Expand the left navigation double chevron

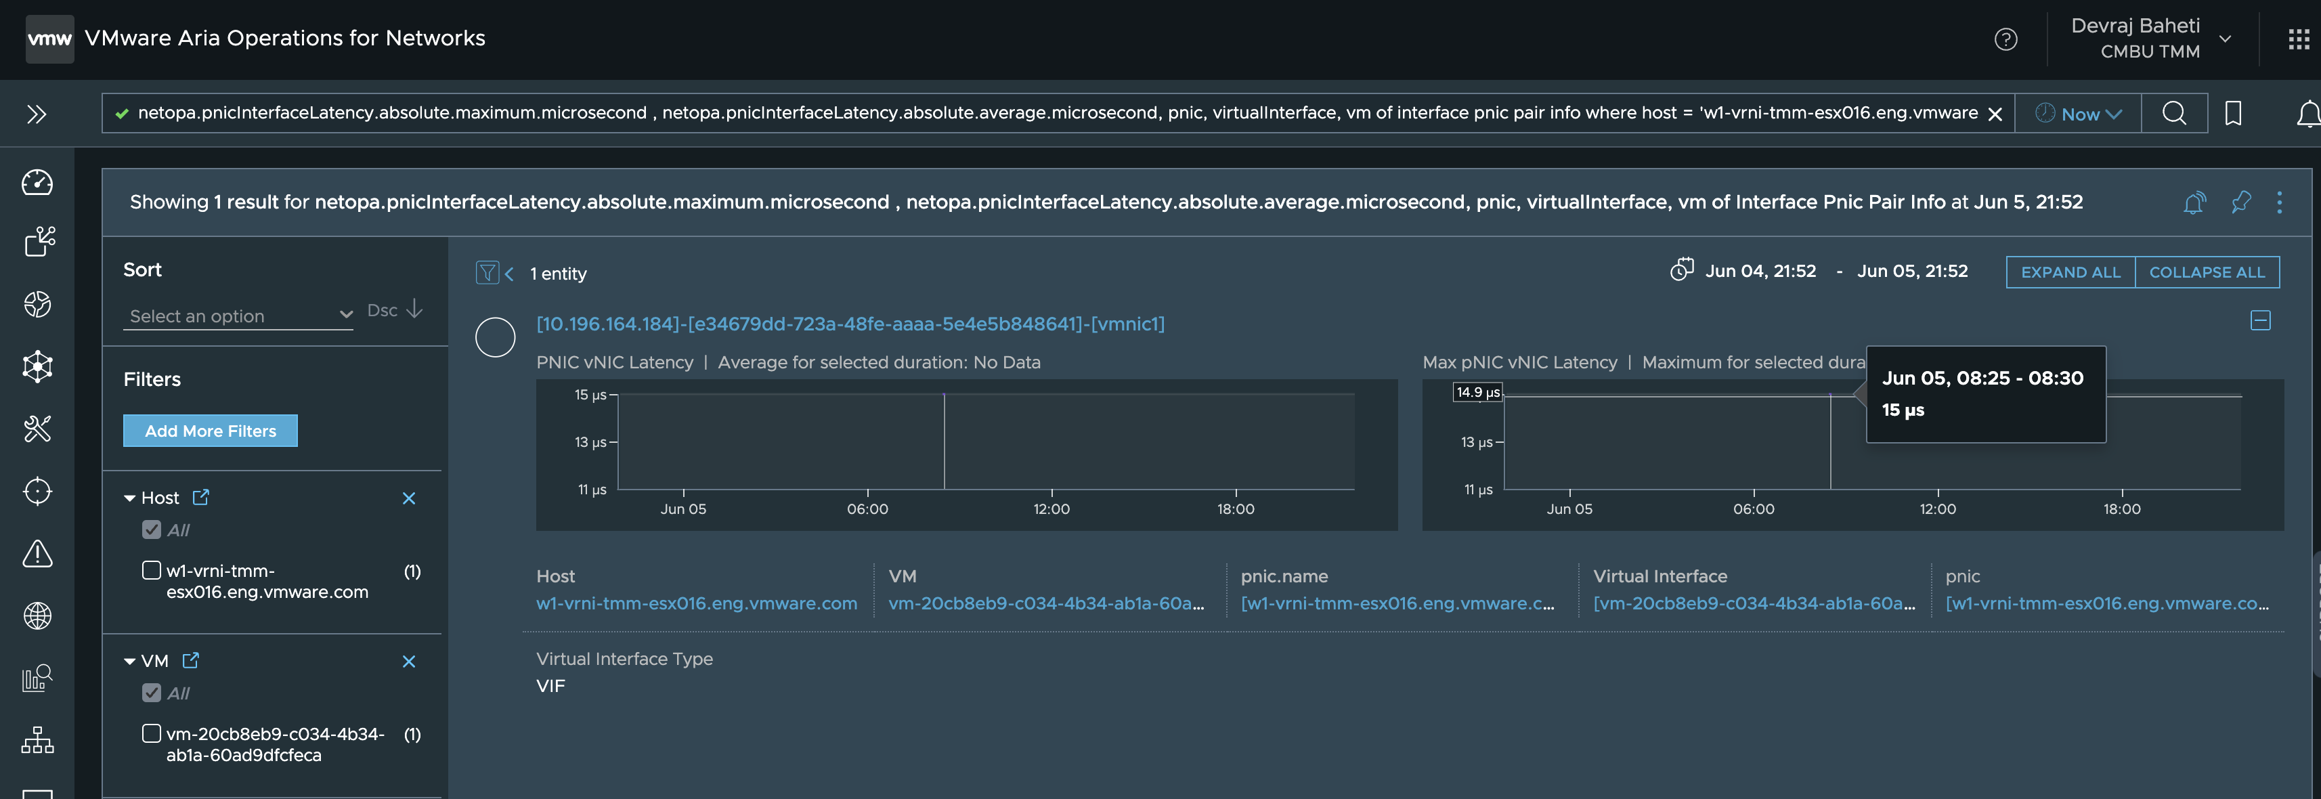36,114
